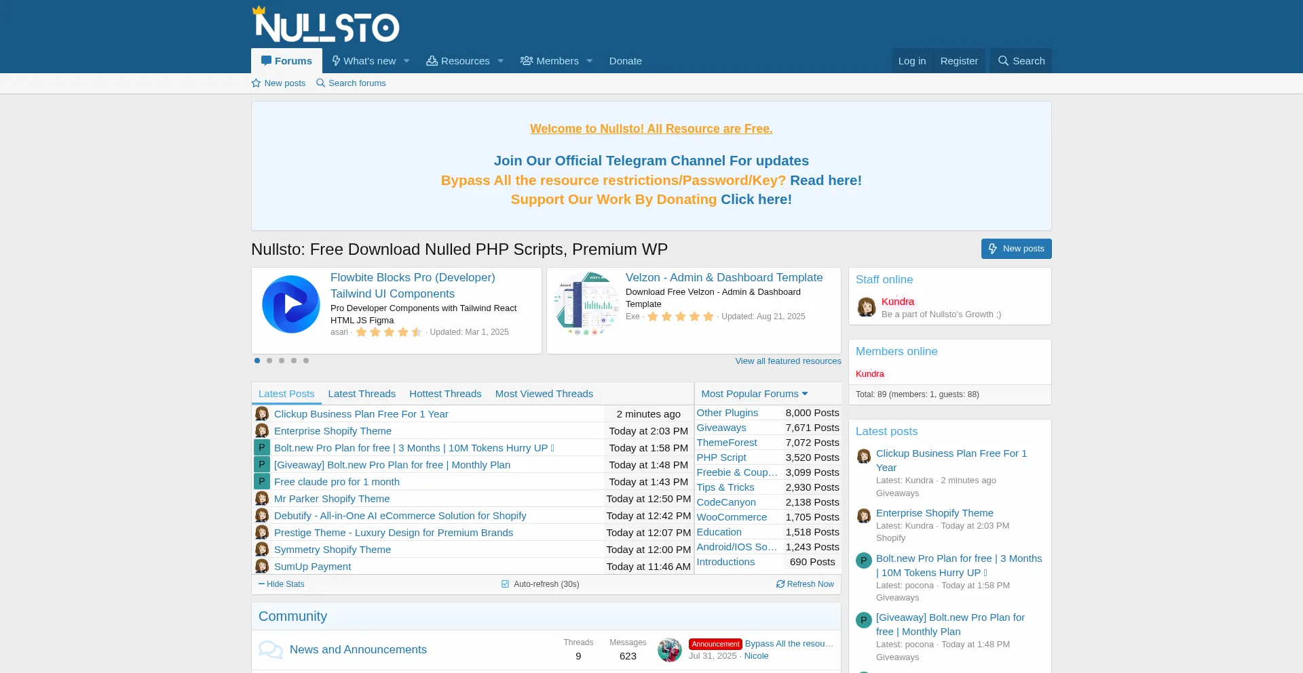Viewport: 1303px width, 673px height.
Task: Click the Refresh Now icon
Action: pyautogui.click(x=780, y=584)
